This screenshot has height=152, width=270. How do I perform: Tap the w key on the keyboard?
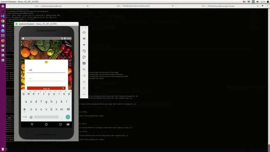click(x=29, y=94)
